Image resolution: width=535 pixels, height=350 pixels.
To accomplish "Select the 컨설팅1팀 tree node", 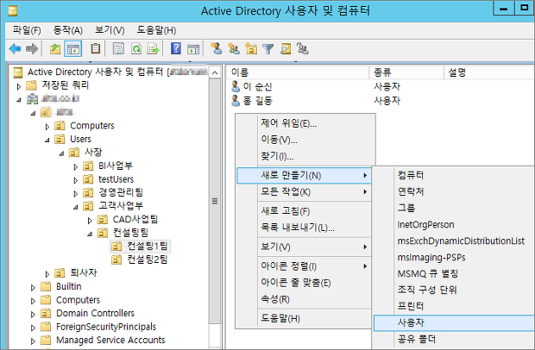I will [141, 246].
